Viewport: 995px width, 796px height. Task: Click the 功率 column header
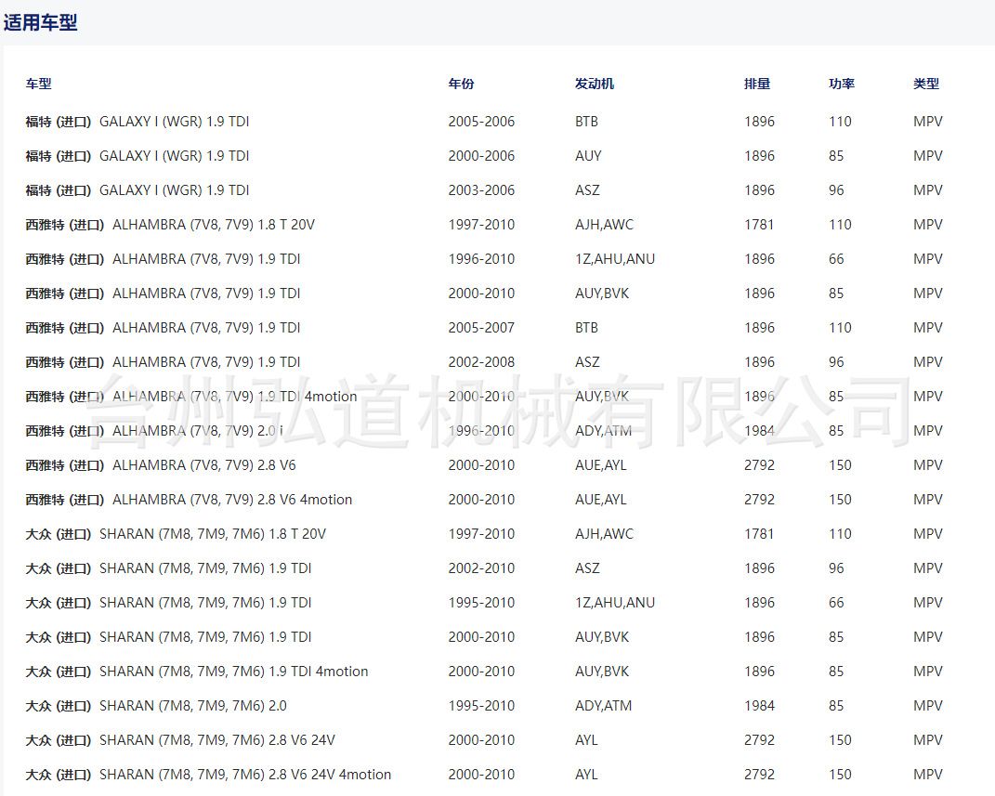(841, 84)
